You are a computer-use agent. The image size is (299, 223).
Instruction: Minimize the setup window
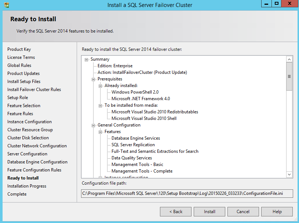pos(266,4)
